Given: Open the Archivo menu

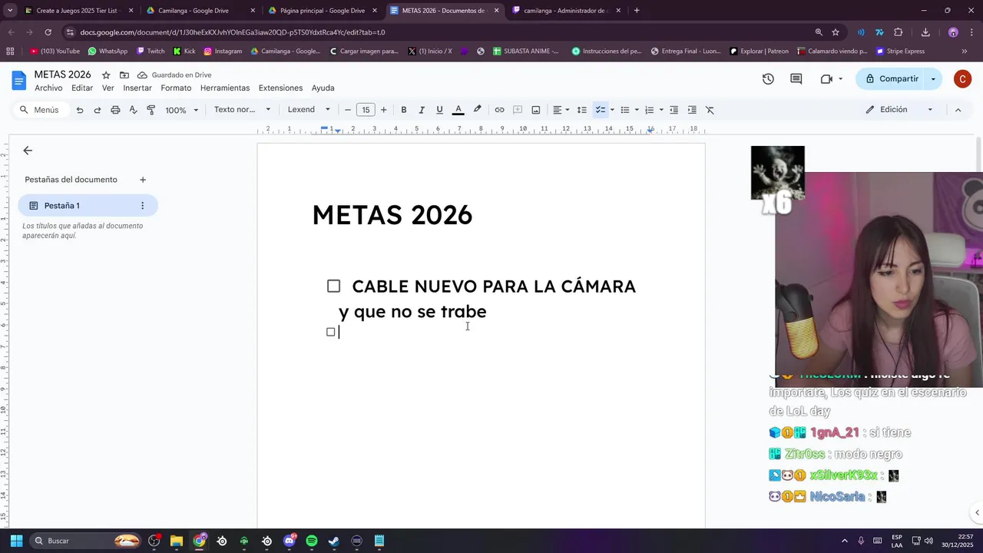Looking at the screenshot, I should tap(48, 88).
